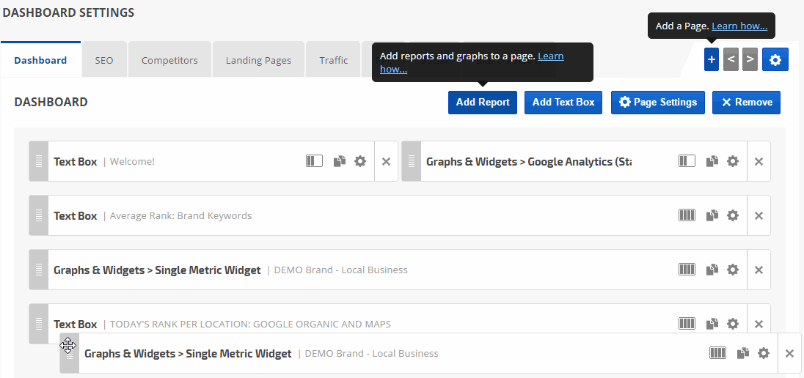Viewport: 804px width, 378px height.
Task: Move page right with the > arrow
Action: [749, 60]
